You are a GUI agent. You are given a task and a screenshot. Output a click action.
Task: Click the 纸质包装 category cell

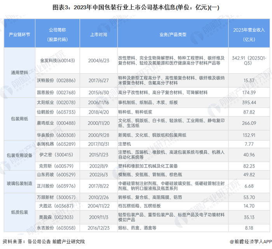19,212
